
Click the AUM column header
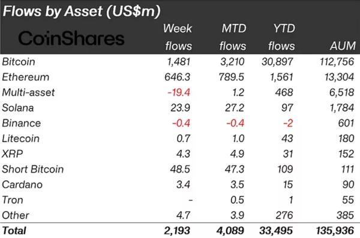click(x=343, y=46)
